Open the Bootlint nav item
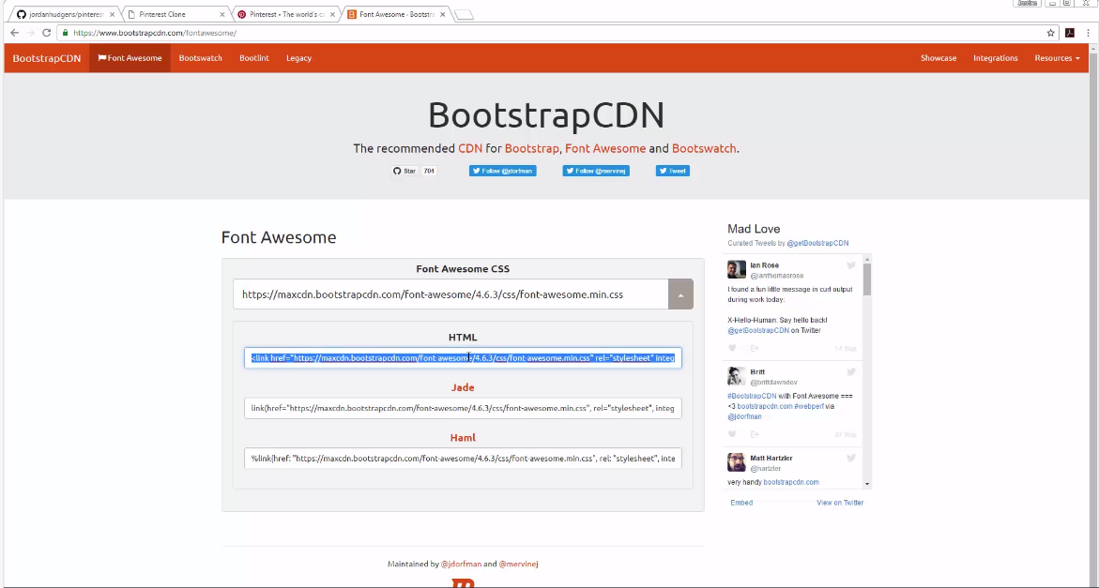Image resolution: width=1099 pixels, height=588 pixels. [x=253, y=58]
